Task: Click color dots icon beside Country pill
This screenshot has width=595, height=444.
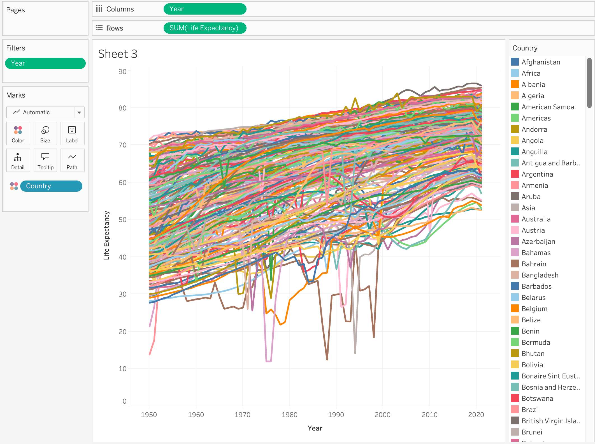Action: coord(14,186)
